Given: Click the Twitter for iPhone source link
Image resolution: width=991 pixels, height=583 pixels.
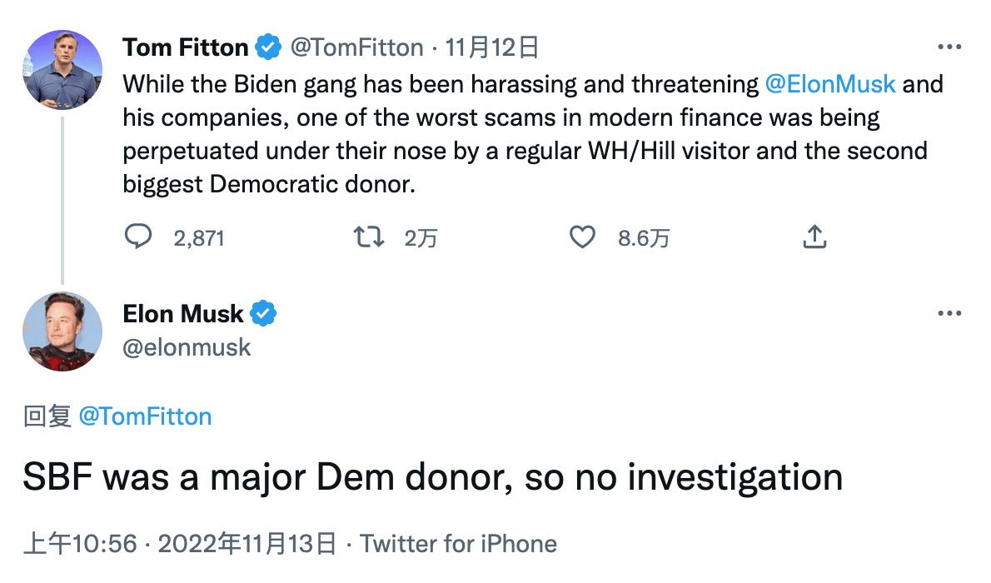Looking at the screenshot, I should click(x=458, y=544).
